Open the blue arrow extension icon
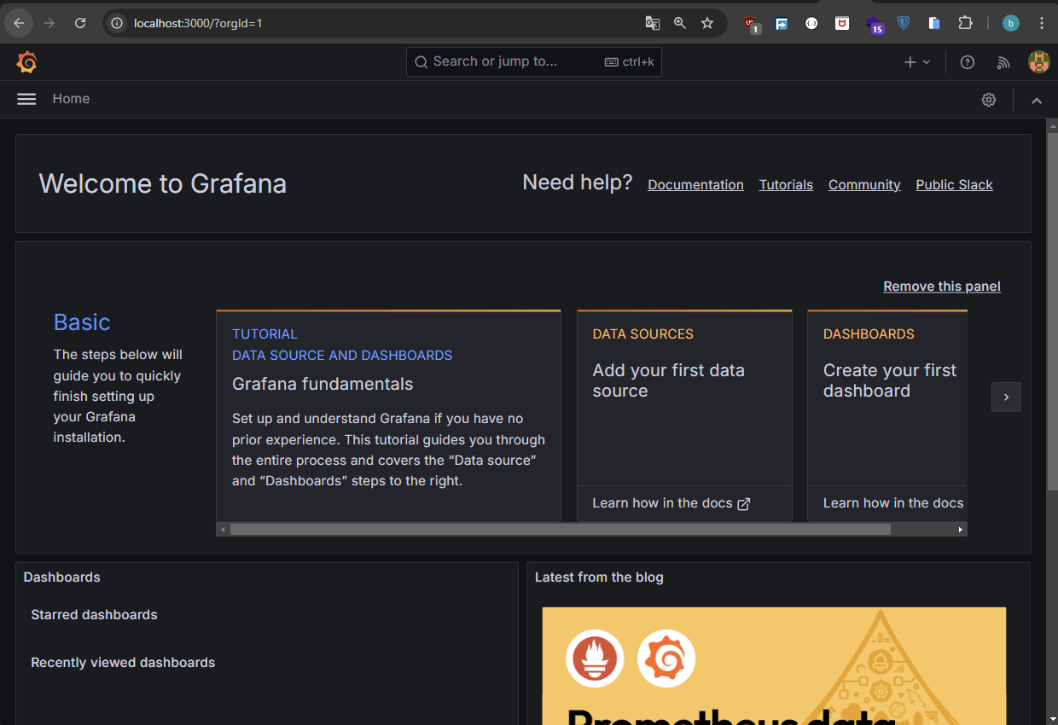This screenshot has width=1058, height=725. 782,24
